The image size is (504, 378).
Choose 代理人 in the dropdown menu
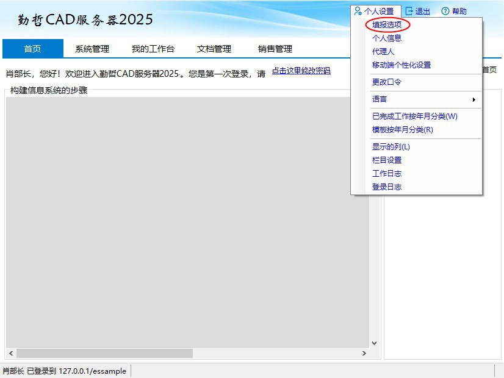[383, 52]
